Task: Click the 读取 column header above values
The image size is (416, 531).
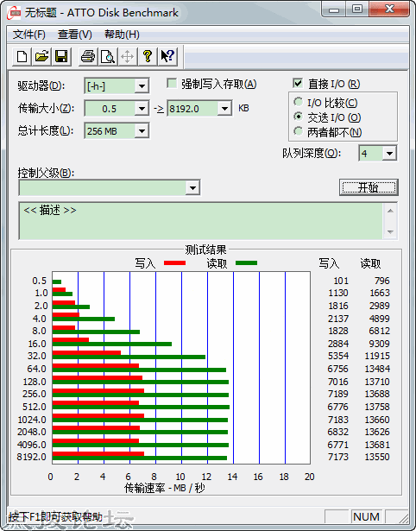Action: click(x=370, y=263)
